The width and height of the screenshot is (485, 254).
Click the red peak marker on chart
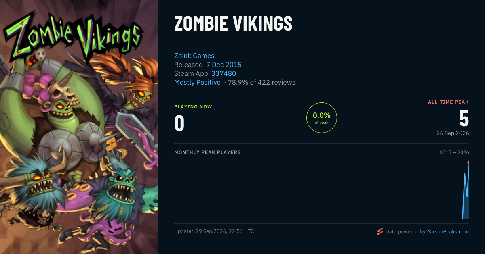[468, 162]
